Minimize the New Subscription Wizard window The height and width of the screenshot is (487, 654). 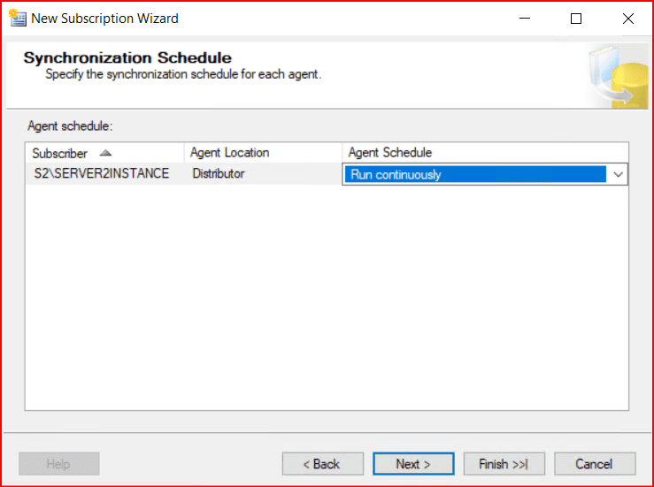527,18
